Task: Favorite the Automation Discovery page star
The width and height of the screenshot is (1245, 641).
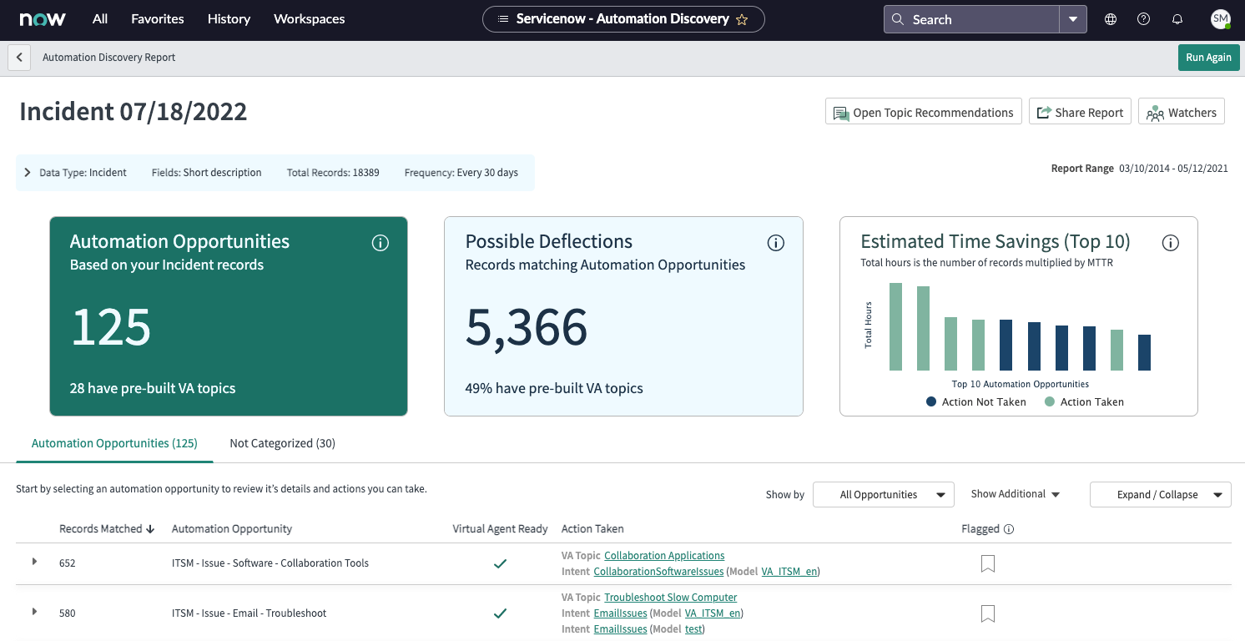Action: click(x=742, y=19)
